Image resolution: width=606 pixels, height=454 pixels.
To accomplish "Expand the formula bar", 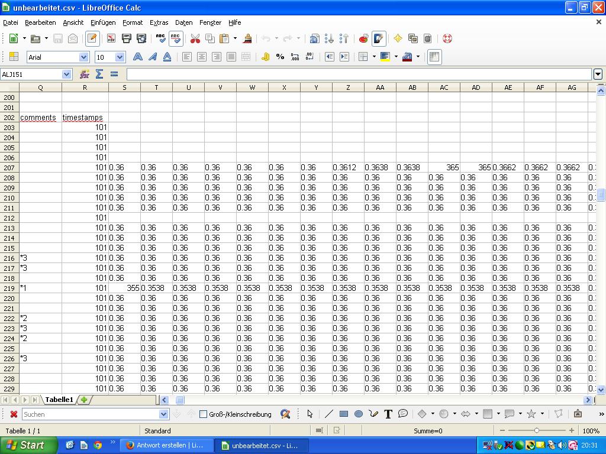I will pos(598,74).
